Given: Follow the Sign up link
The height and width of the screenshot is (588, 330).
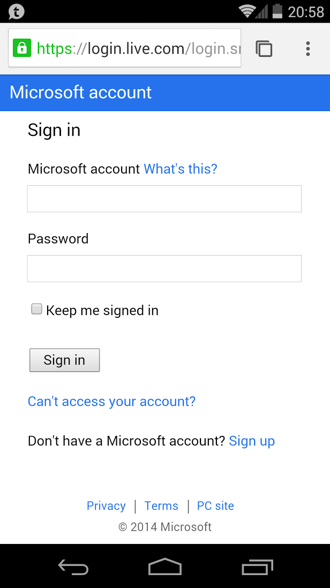Looking at the screenshot, I should point(252,441).
